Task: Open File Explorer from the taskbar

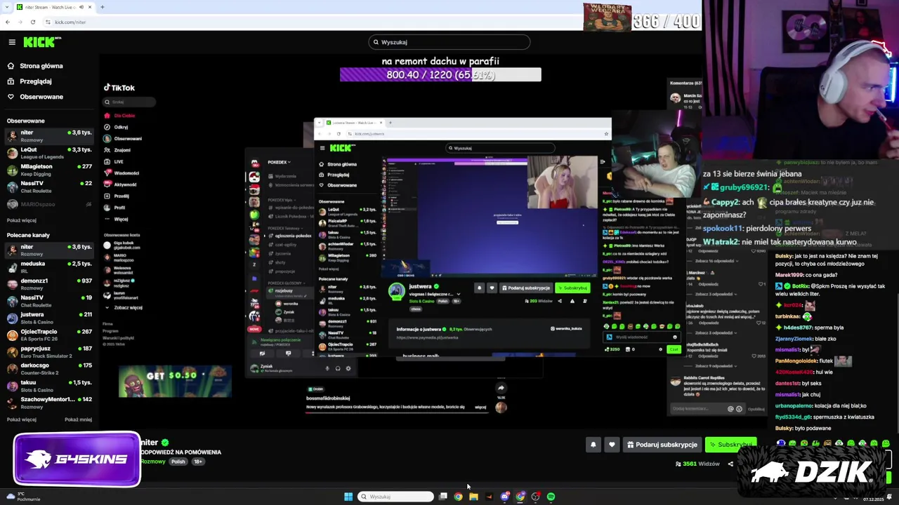Action: pyautogui.click(x=473, y=497)
